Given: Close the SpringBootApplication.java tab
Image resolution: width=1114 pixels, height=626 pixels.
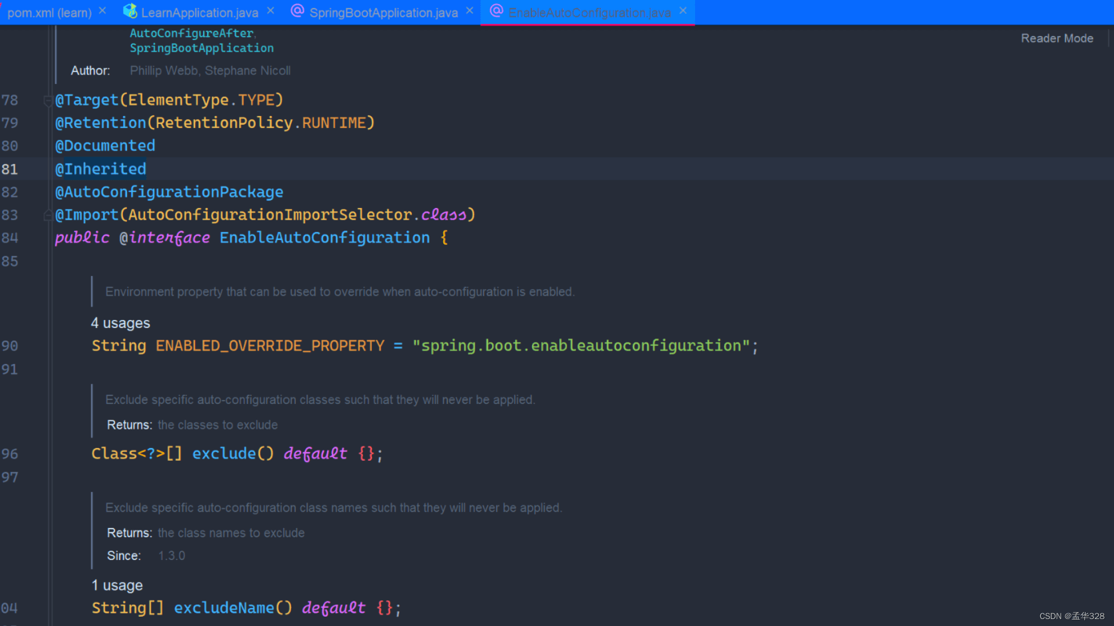Looking at the screenshot, I should click(x=469, y=10).
